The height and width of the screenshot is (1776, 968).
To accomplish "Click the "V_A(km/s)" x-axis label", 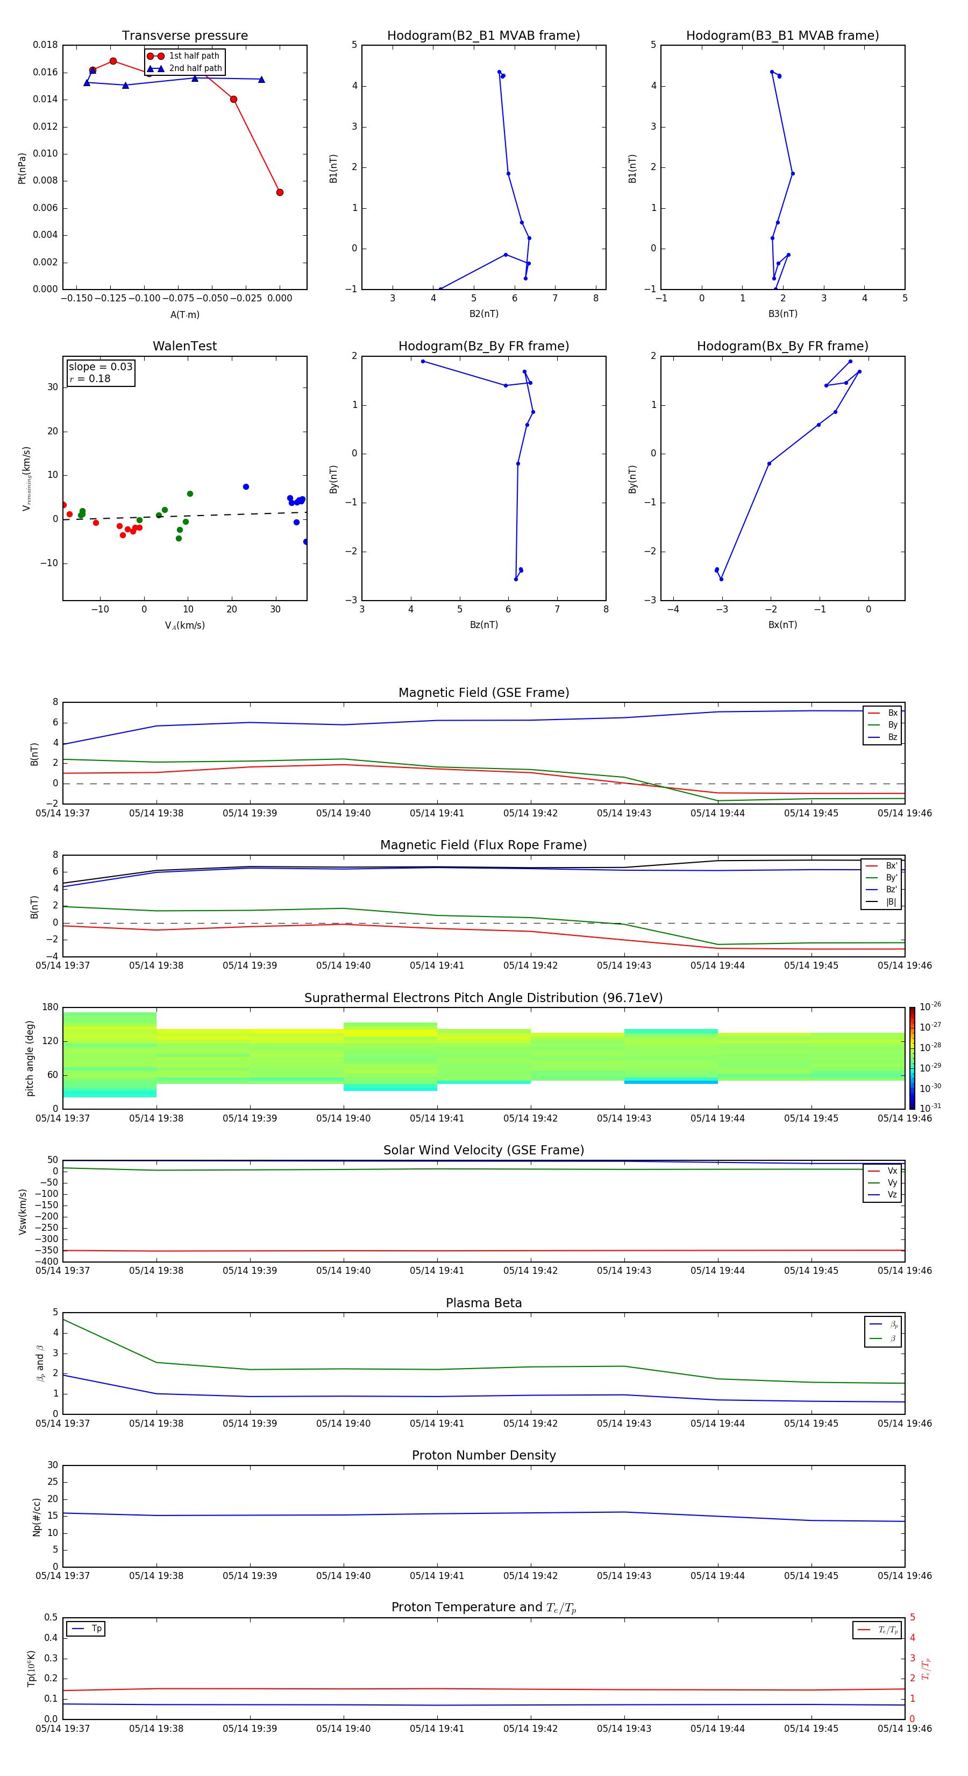I will (x=184, y=625).
